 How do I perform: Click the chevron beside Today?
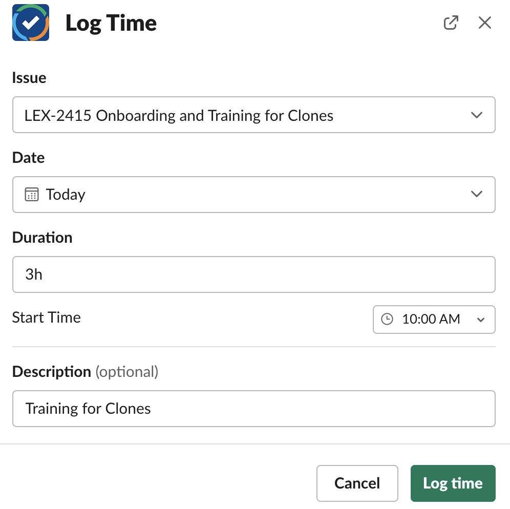tap(476, 195)
